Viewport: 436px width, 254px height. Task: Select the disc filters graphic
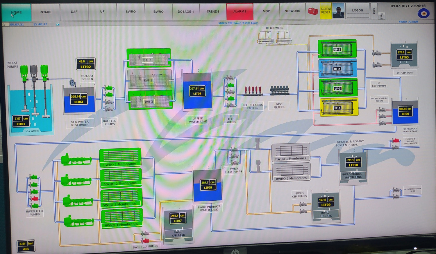[279, 90]
